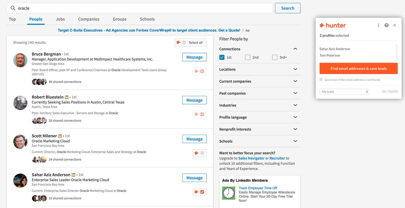405x208 pixels.
Task: Click LinkedIn badge next to Scott Milener
Action: click(x=60, y=136)
